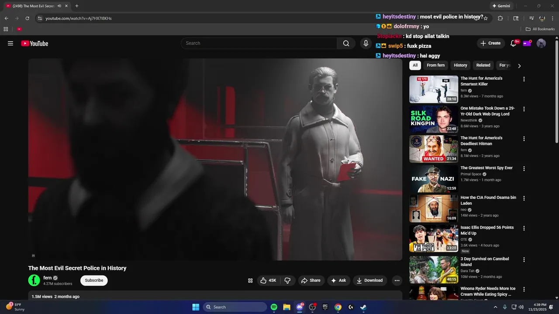The height and width of the screenshot is (314, 559).
Task: Open 3 Day Survival on Cannibal Island thumbnail
Action: (x=434, y=270)
